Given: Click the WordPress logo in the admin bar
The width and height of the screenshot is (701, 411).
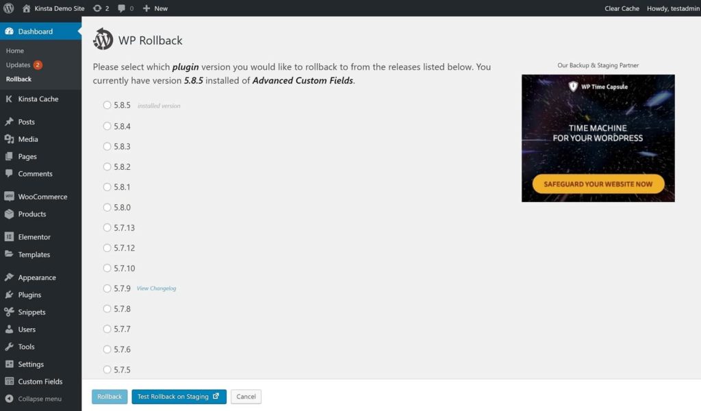Looking at the screenshot, I should pos(8,8).
